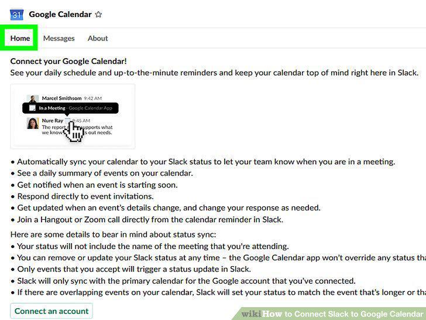This screenshot has width=426, height=320.
Task: Click the Google Calendar app icon
Action: tap(16, 15)
